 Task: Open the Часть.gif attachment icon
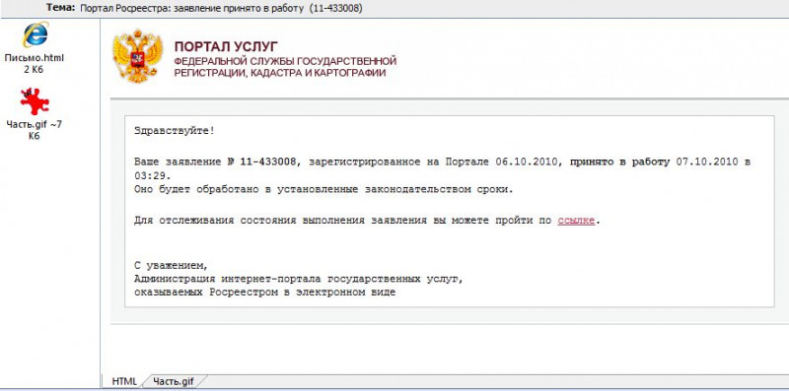[x=35, y=101]
